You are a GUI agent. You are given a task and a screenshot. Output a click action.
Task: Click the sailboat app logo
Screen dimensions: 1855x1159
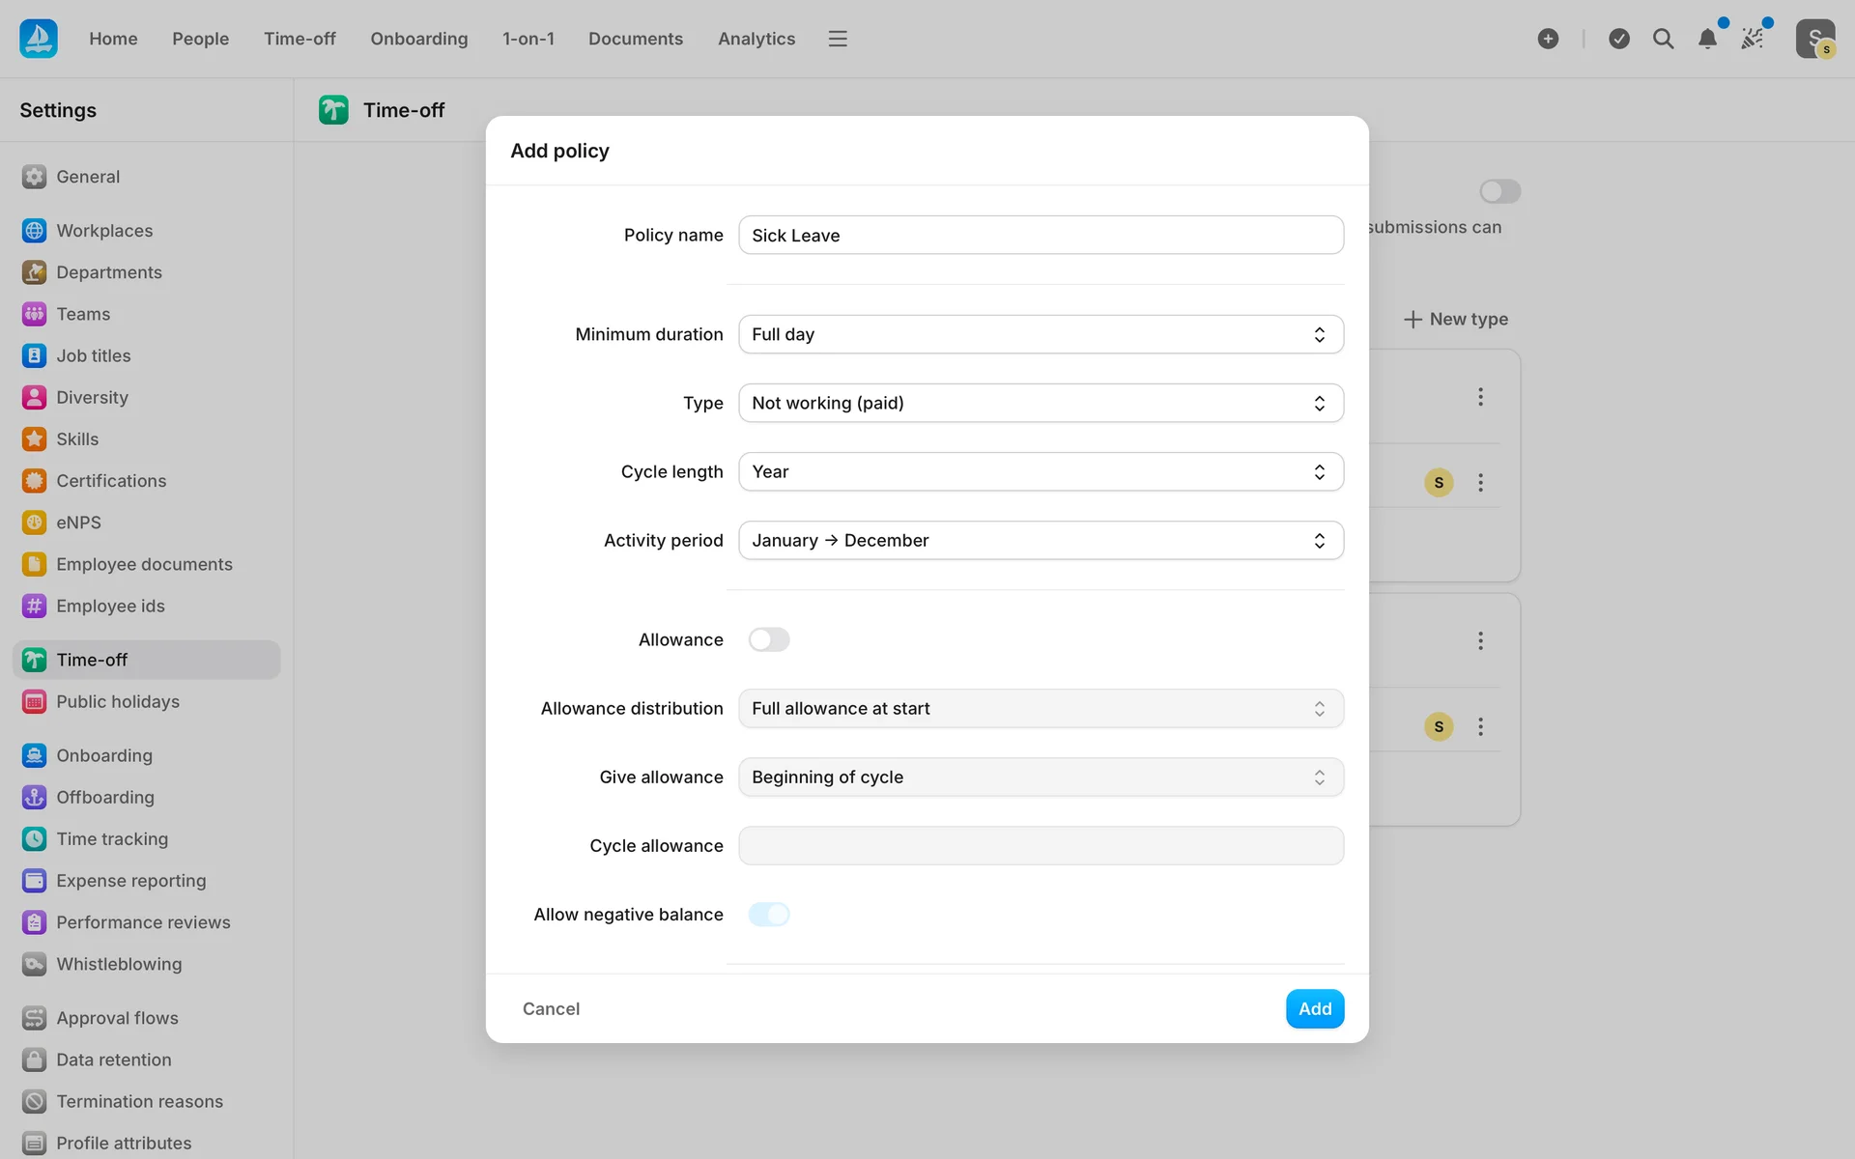click(39, 39)
